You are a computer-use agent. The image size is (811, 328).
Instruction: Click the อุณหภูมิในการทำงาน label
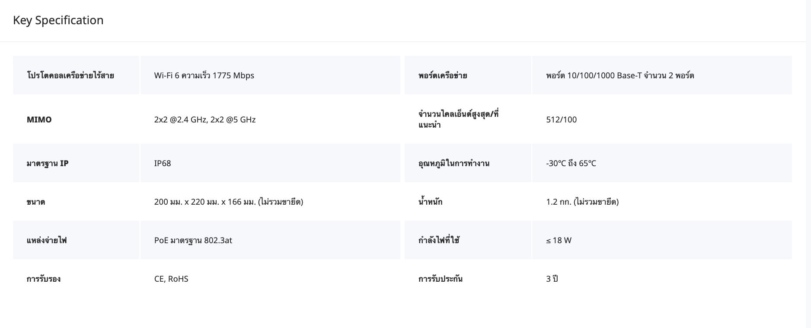click(453, 163)
